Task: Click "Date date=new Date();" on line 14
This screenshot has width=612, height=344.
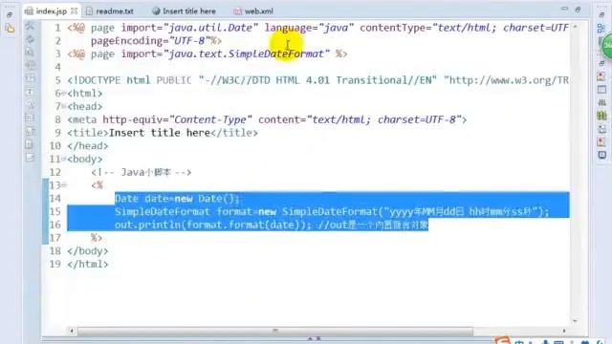Action: [177, 199]
